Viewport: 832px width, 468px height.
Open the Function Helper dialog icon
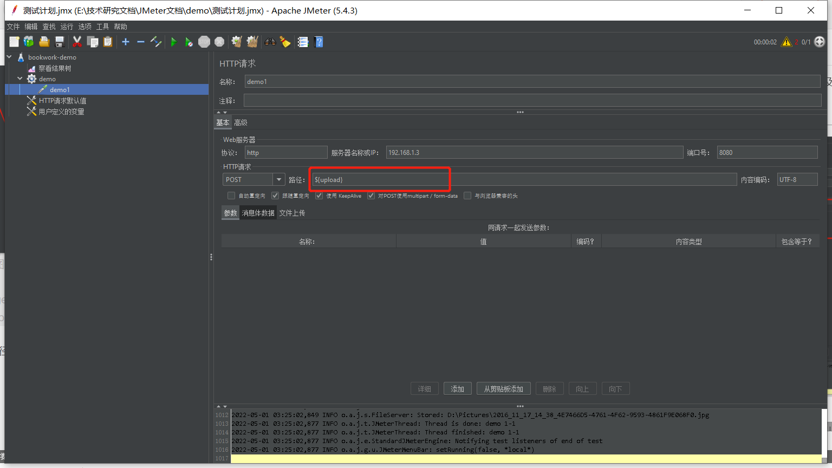[303, 42]
